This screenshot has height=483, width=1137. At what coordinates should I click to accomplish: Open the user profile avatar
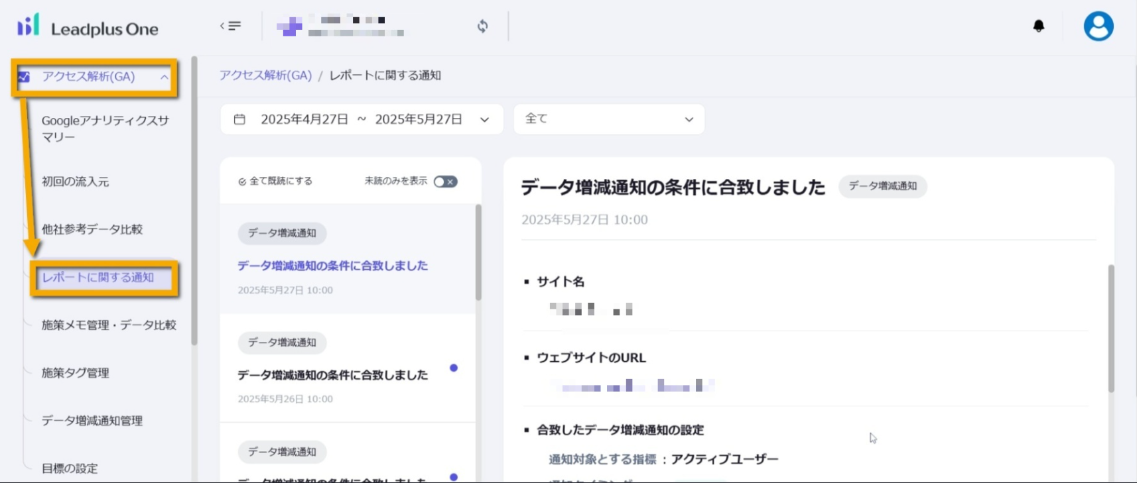click(x=1098, y=27)
